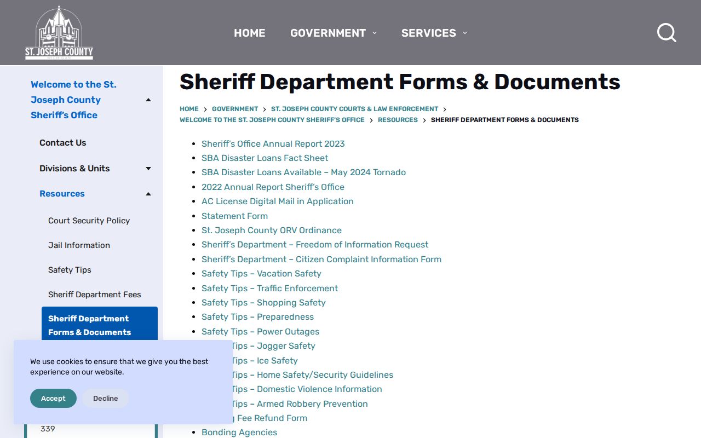Open Jail Information sidebar link
Image resolution: width=701 pixels, height=438 pixels.
79,245
